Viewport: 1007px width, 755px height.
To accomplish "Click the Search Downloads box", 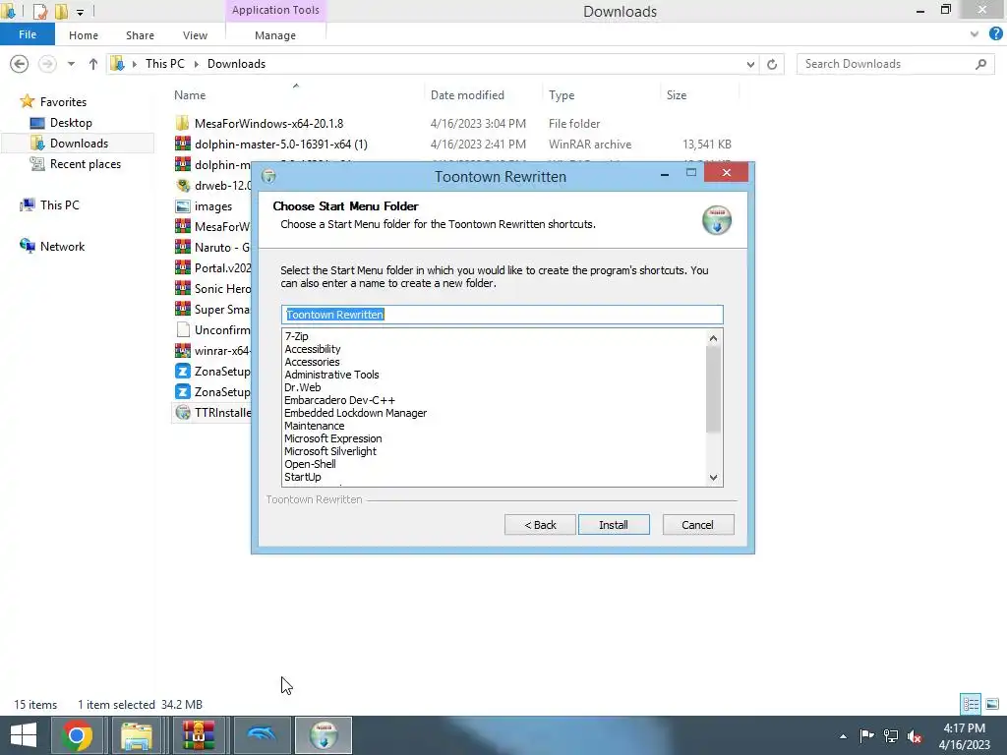I will (x=894, y=64).
